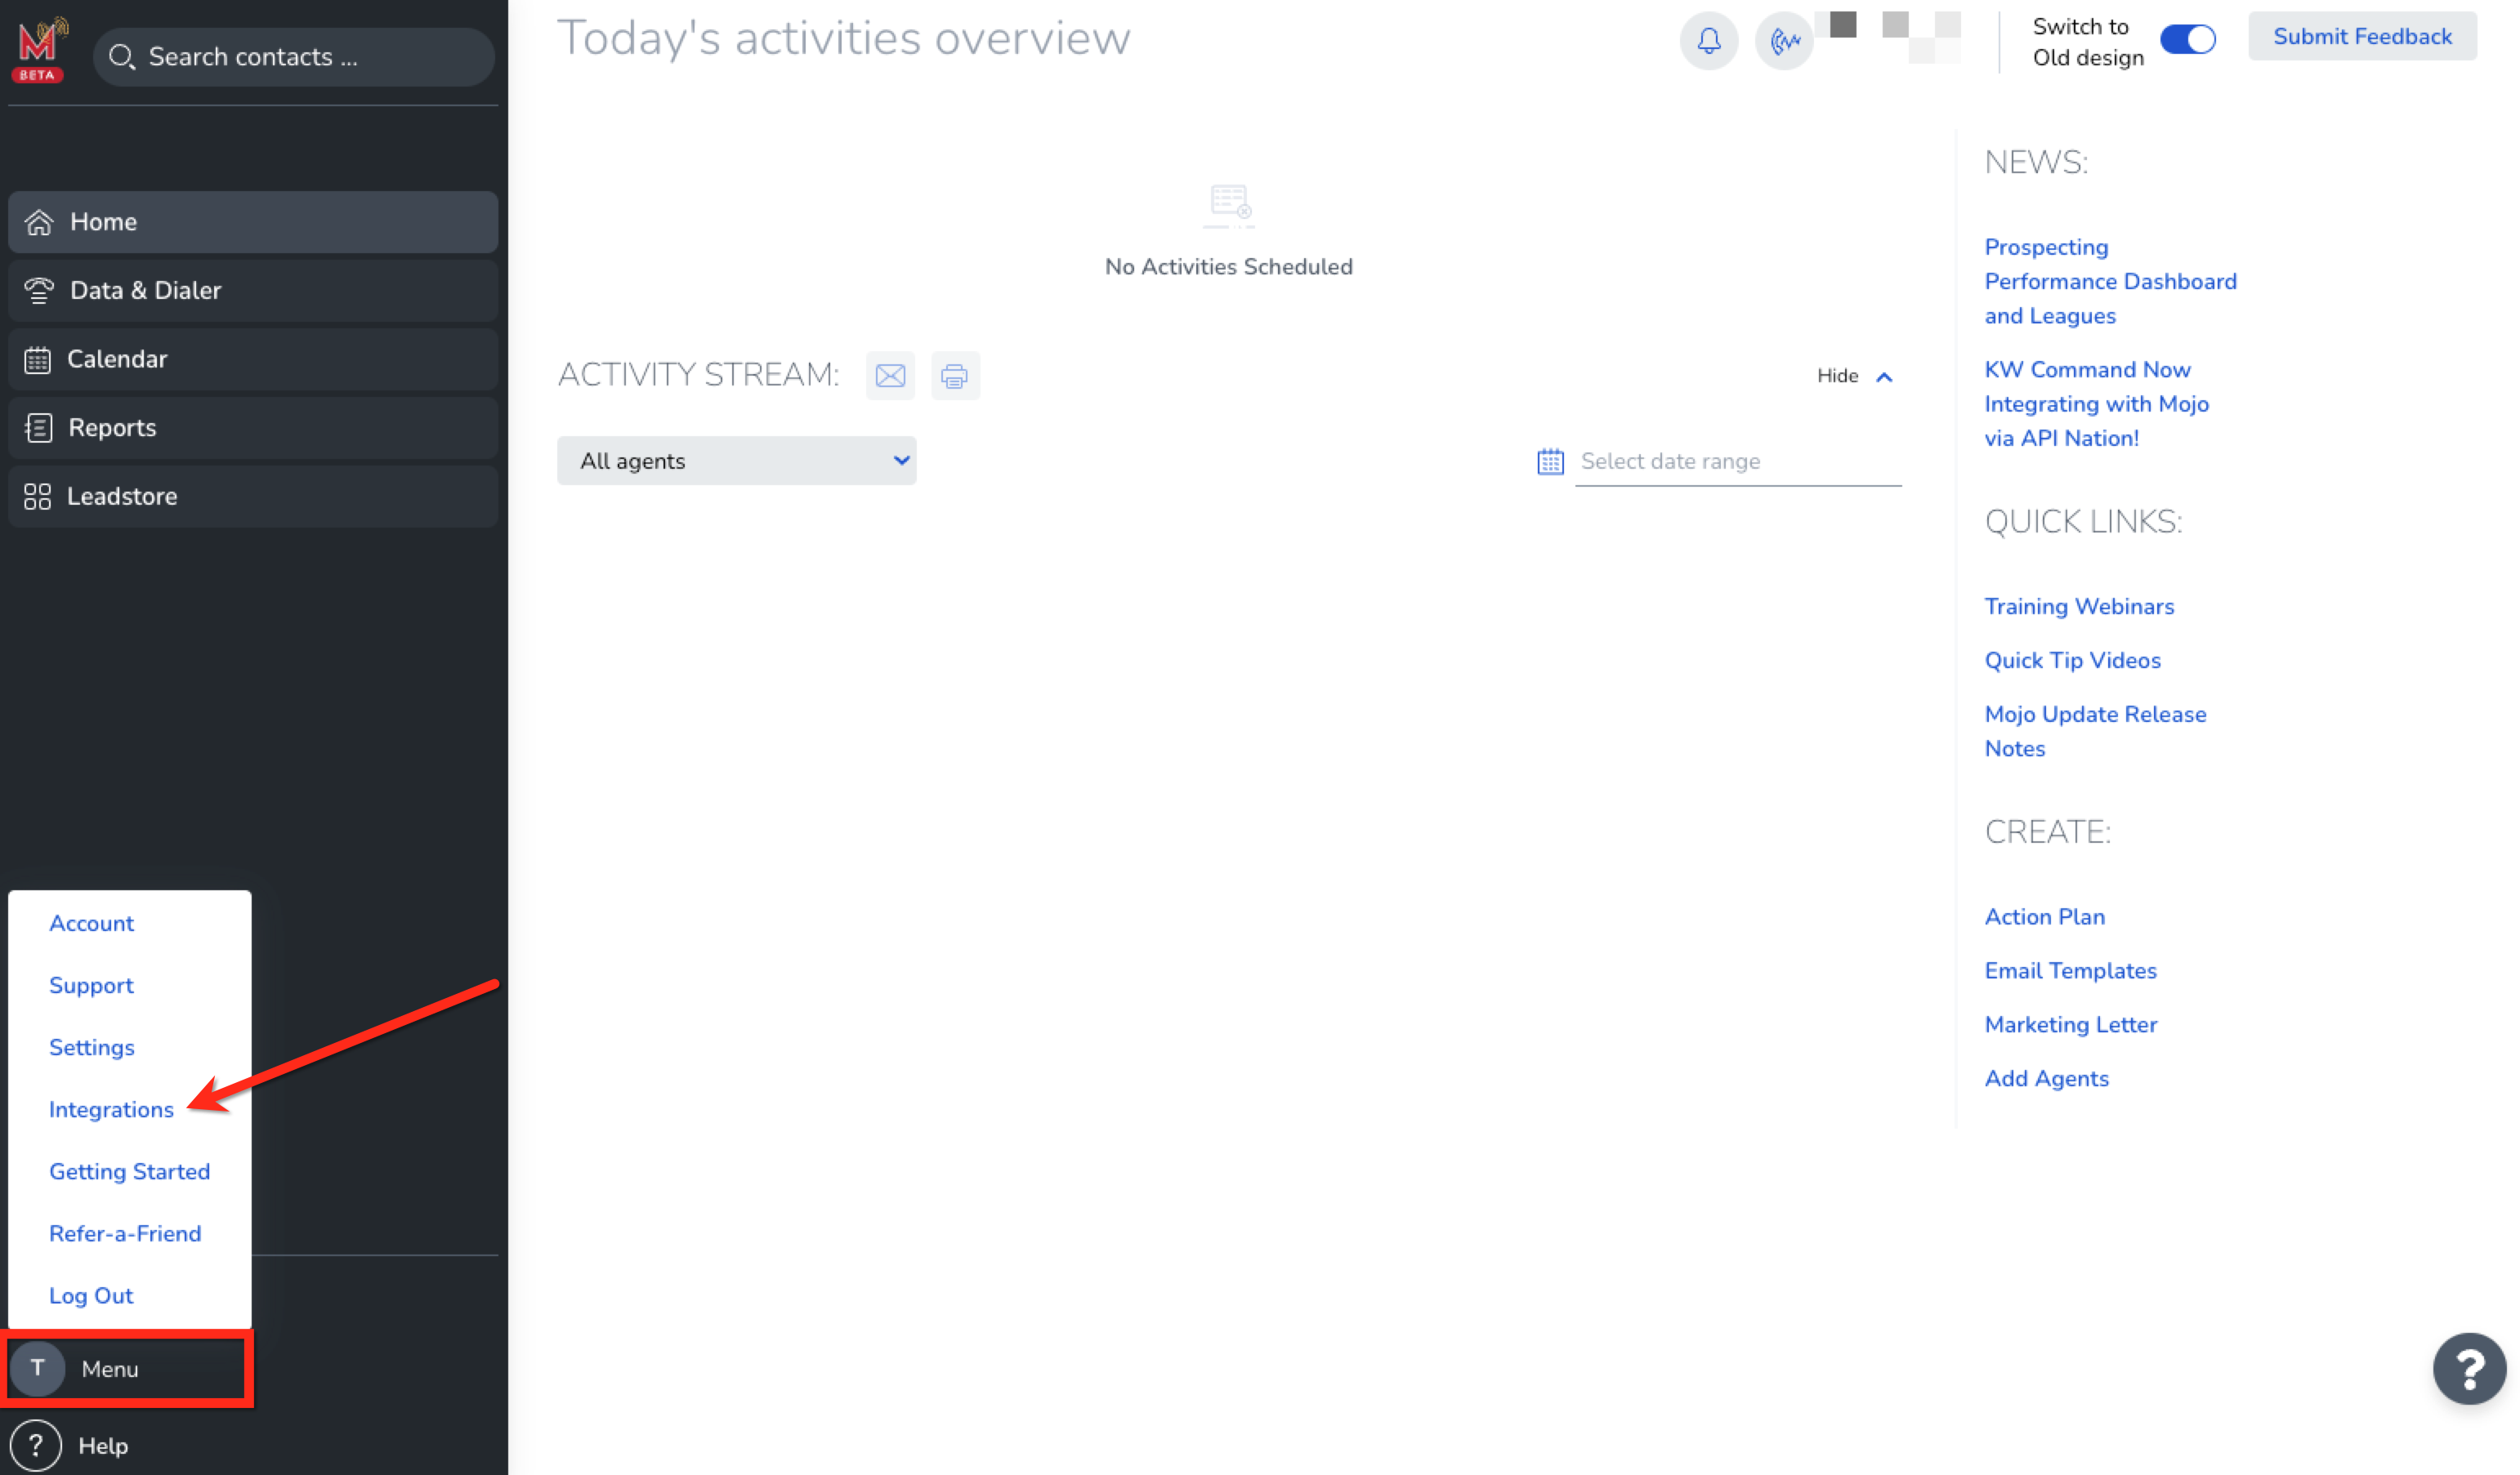Open Leadstore in sidebar
Screen dimensions: 2520x1475
[253, 497]
